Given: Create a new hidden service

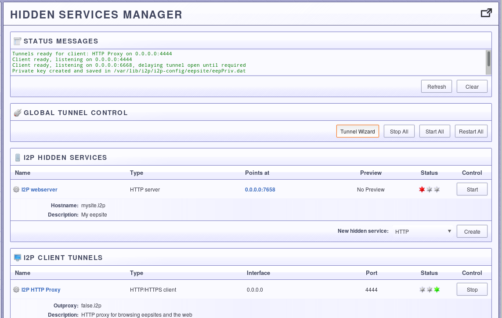Looking at the screenshot, I should click(x=472, y=232).
